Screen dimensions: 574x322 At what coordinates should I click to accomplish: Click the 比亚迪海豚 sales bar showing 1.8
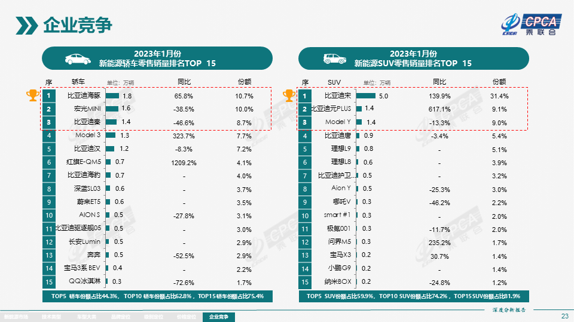point(112,95)
